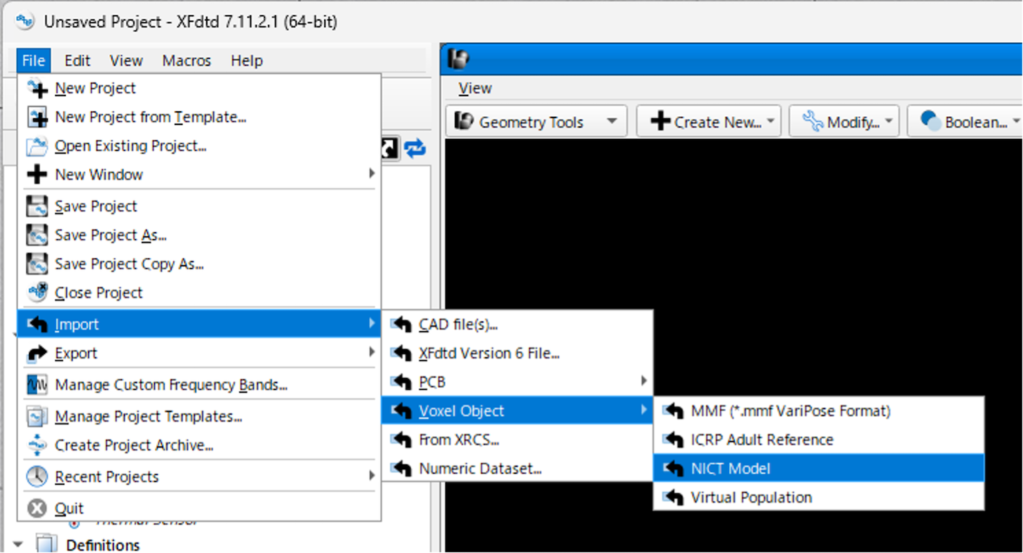The height and width of the screenshot is (553, 1023).
Task: Choose Virtual Population voxel import
Action: (818, 498)
